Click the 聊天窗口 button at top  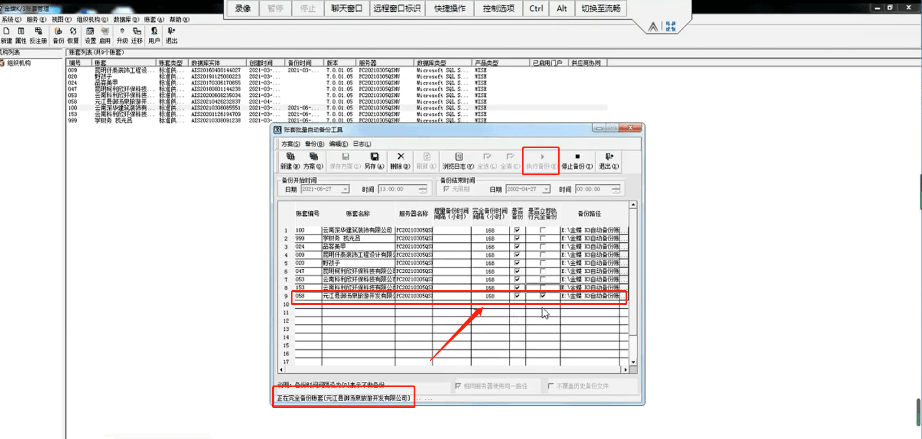[347, 8]
